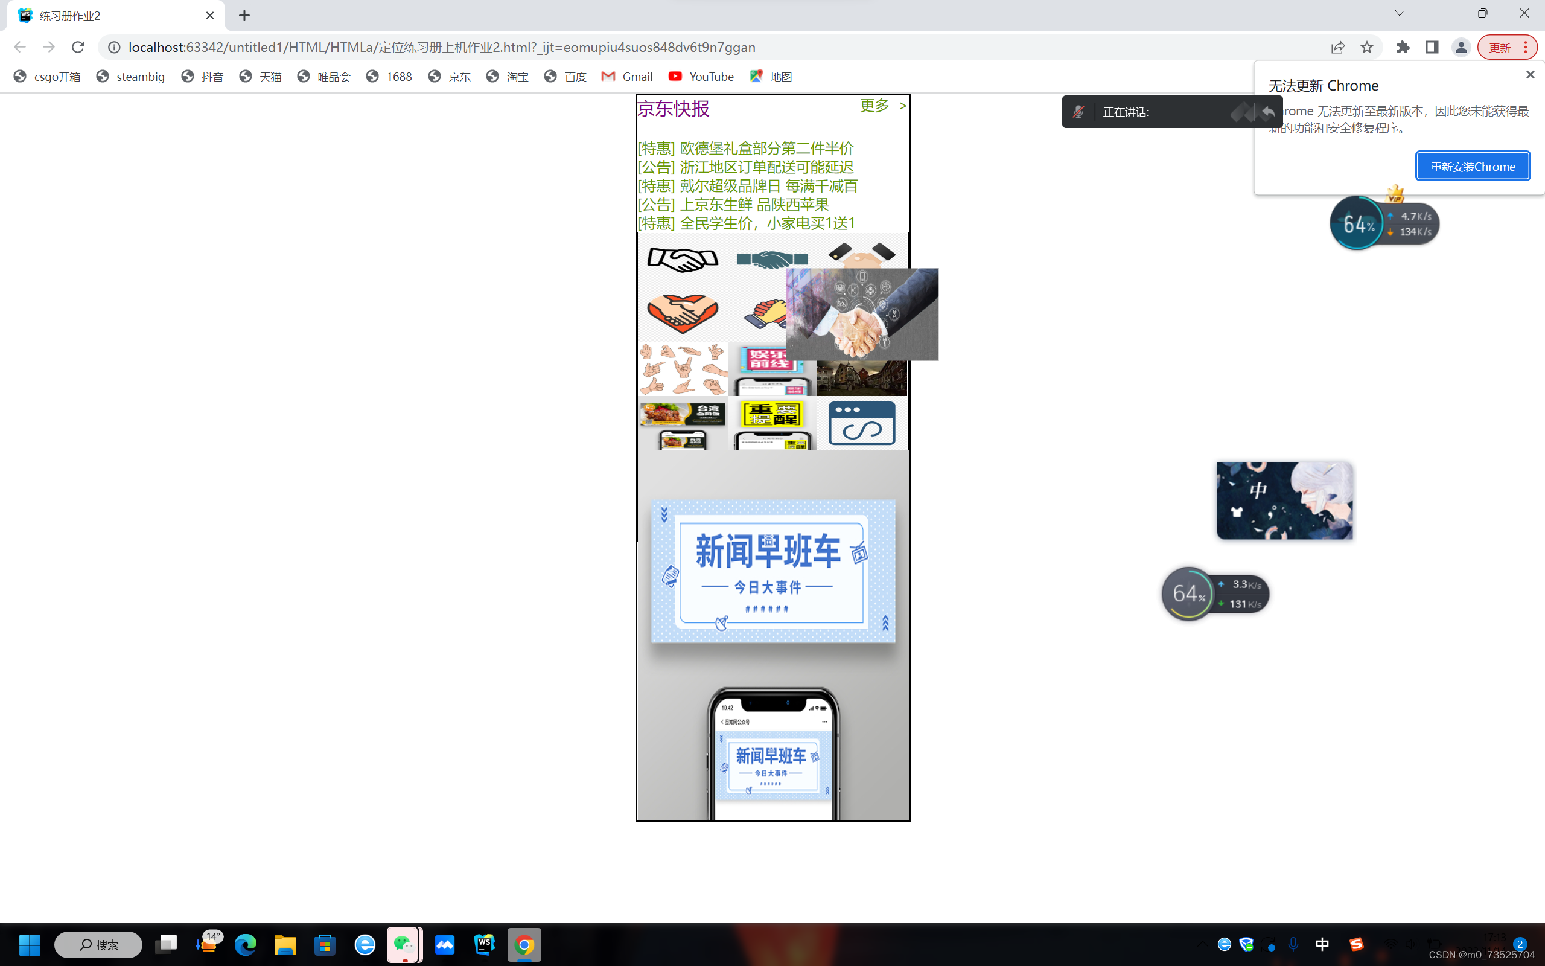Click 重新安装Chrome button in popup

[1473, 166]
